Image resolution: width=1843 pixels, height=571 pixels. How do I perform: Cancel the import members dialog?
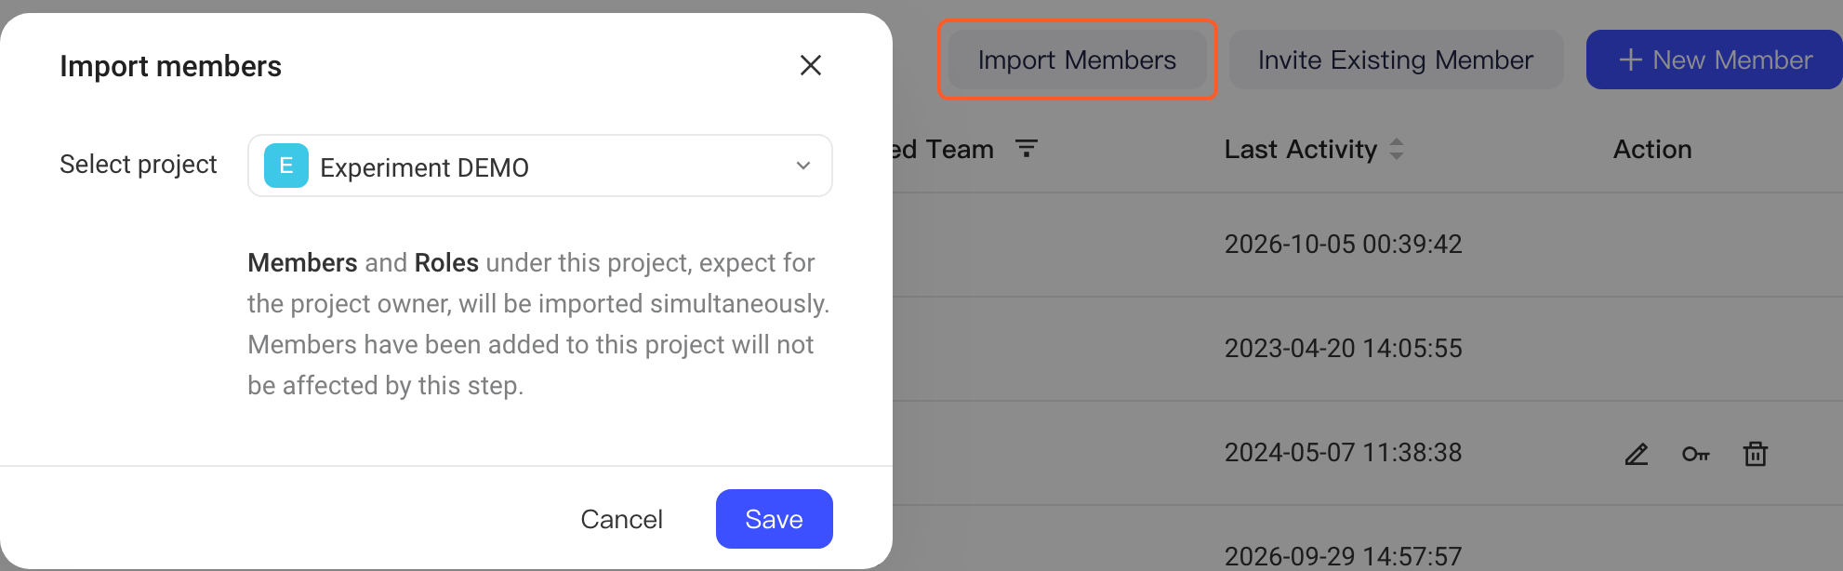[x=621, y=519]
